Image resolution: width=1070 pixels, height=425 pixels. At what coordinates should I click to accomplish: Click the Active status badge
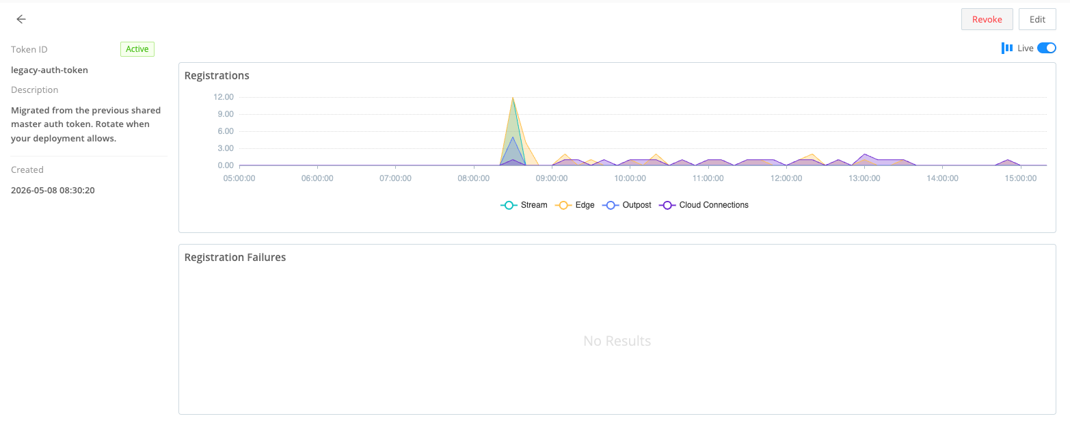[x=137, y=49]
